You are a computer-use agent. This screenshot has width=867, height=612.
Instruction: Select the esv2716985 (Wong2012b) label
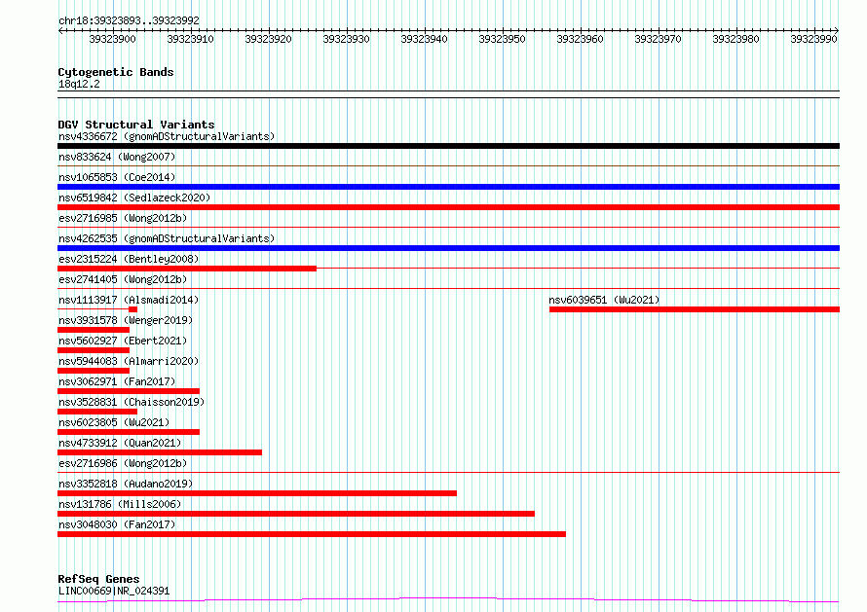tap(123, 218)
